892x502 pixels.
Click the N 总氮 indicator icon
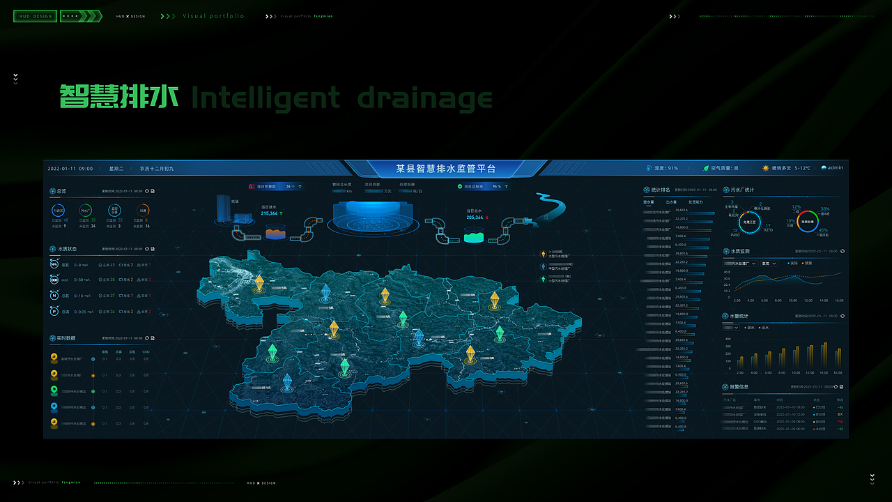54,296
